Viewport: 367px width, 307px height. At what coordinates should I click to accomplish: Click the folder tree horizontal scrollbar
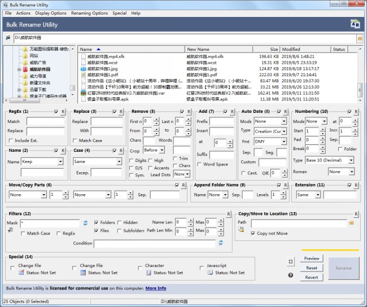(36, 100)
